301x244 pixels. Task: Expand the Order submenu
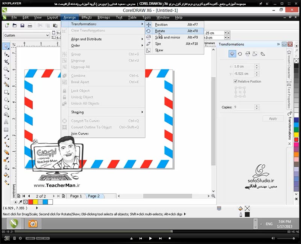pos(142,45)
